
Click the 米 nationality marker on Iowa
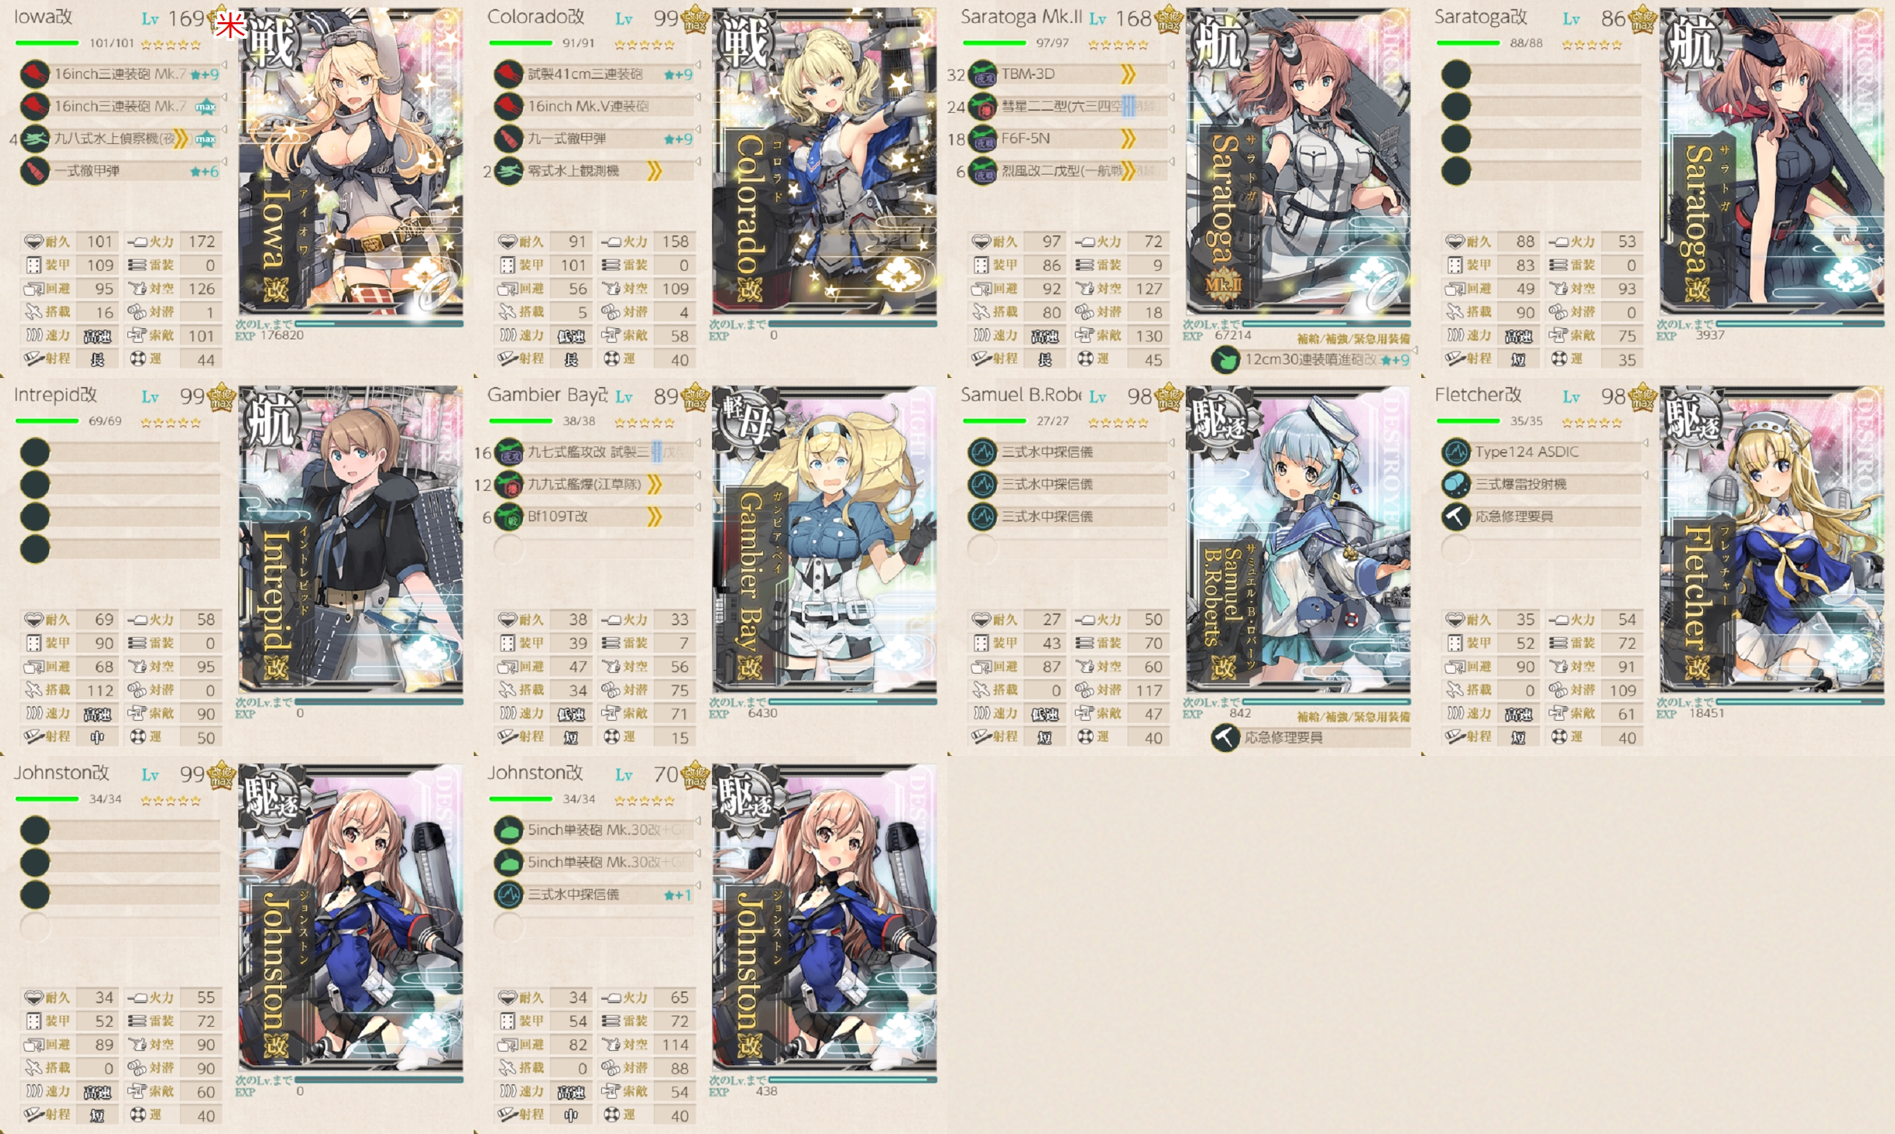(230, 25)
